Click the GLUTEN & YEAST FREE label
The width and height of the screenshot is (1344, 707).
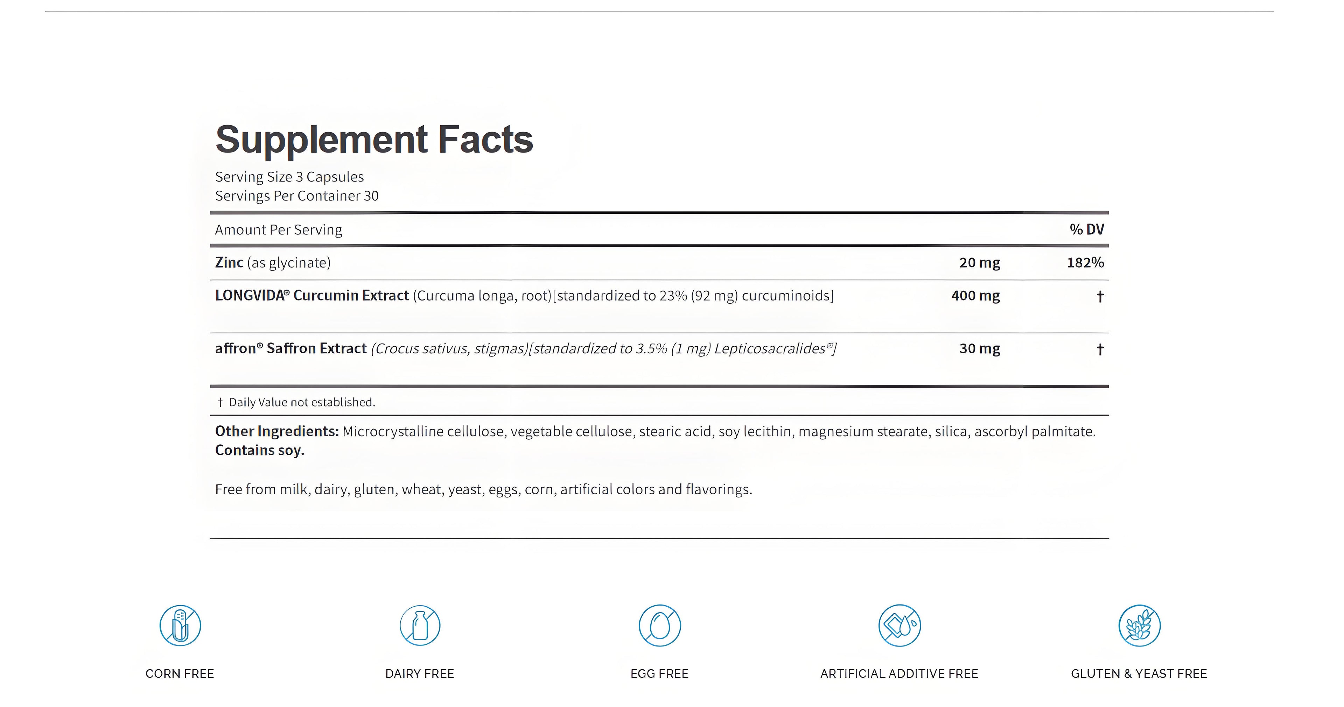click(1139, 674)
